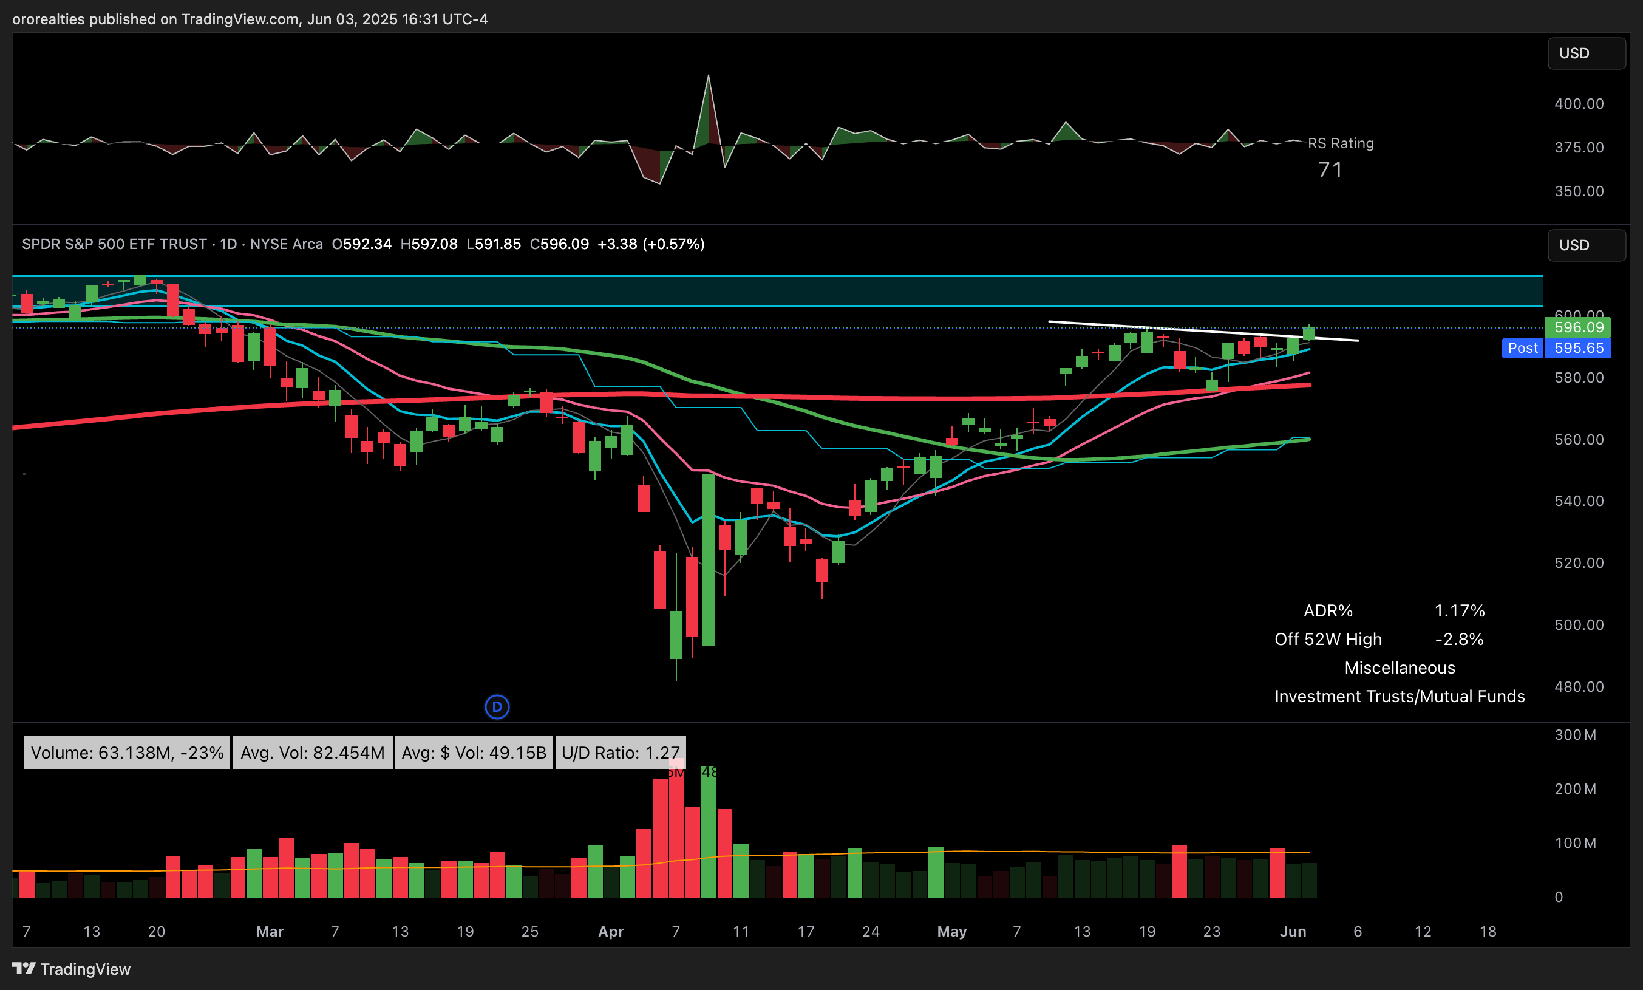Click the Off 52W High value -2.8%
Viewport: 1643px width, 990px height.
click(x=1459, y=639)
